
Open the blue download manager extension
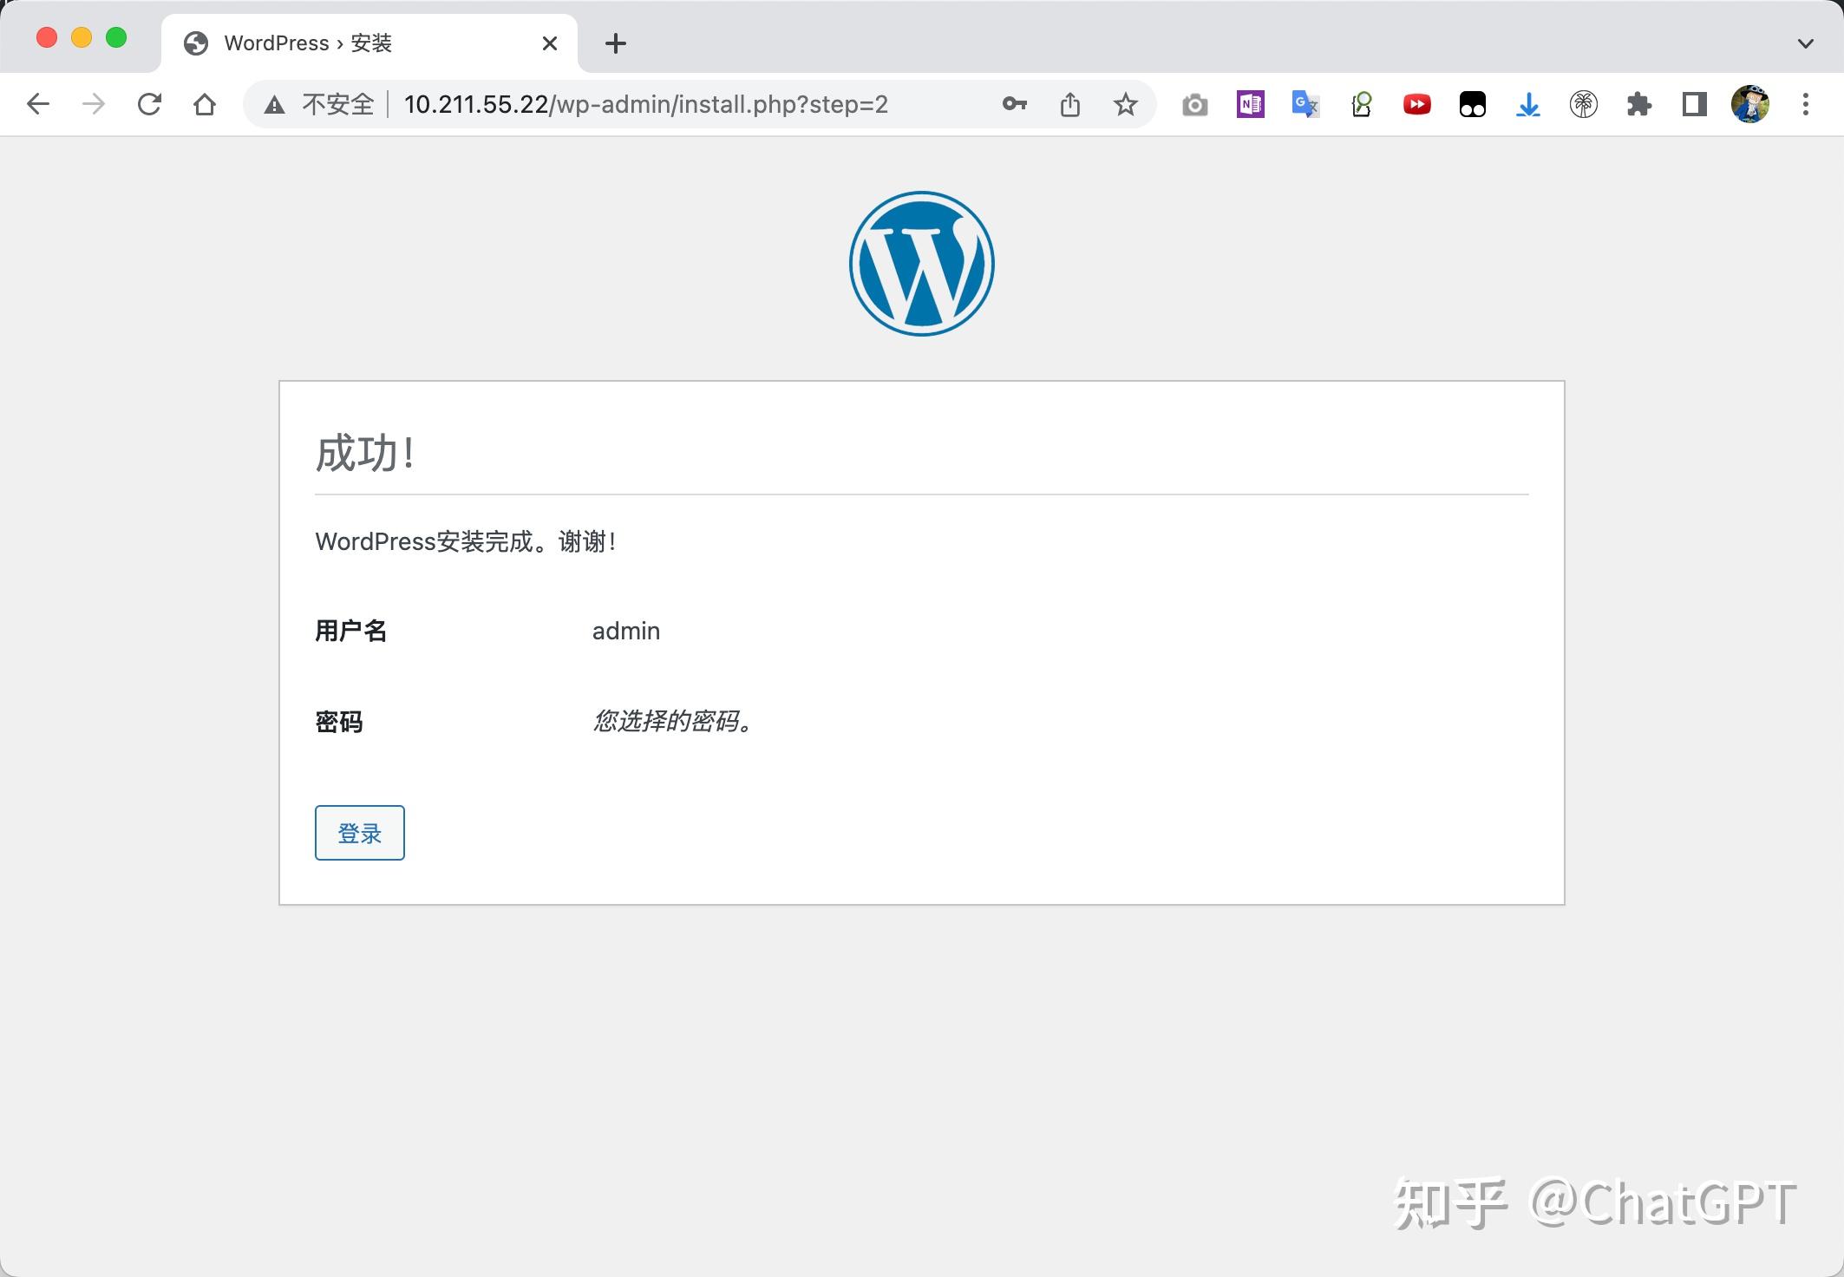[1527, 104]
